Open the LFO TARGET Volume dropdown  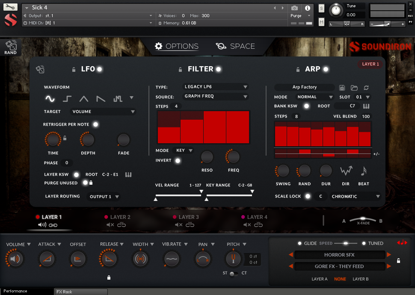tap(103, 112)
